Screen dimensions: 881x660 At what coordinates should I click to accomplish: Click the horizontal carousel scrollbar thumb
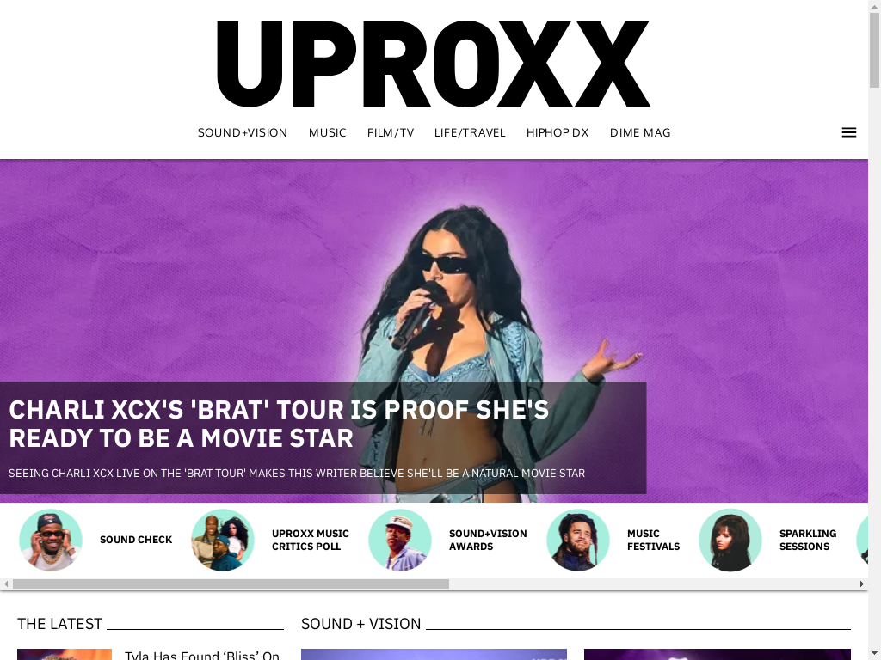pyautogui.click(x=231, y=584)
